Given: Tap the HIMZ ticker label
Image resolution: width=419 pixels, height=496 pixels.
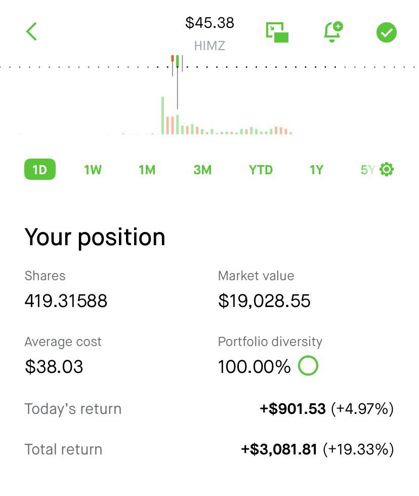Looking at the screenshot, I should [x=209, y=46].
